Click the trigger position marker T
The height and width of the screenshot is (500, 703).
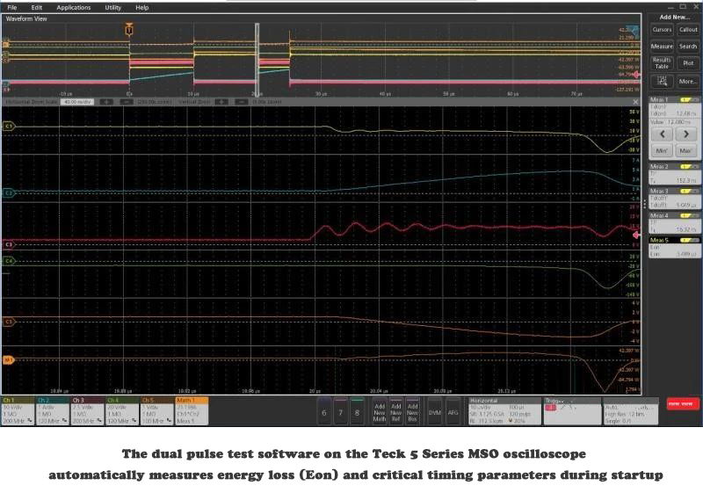tap(129, 31)
